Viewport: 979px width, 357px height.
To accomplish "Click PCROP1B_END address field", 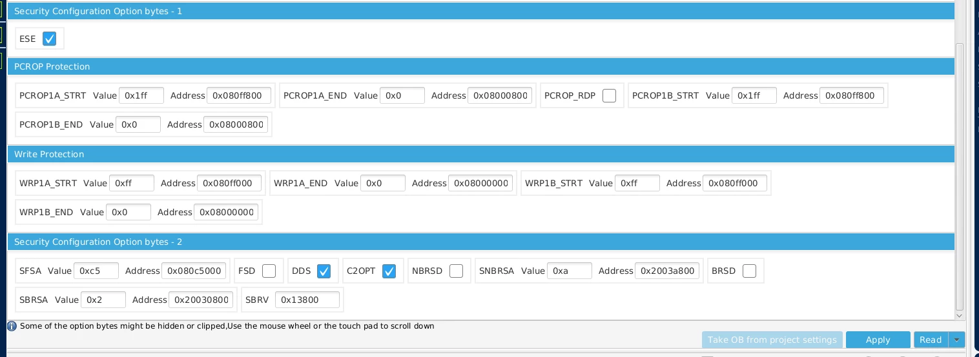I will coord(236,124).
